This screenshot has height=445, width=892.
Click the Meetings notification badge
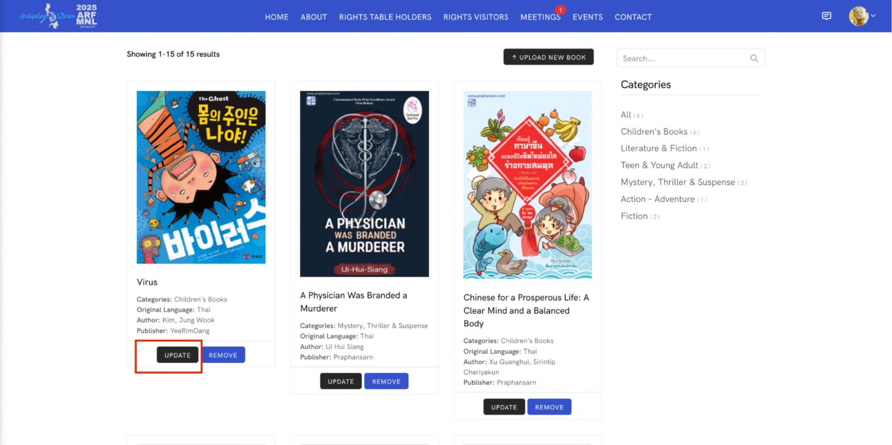[x=560, y=10]
